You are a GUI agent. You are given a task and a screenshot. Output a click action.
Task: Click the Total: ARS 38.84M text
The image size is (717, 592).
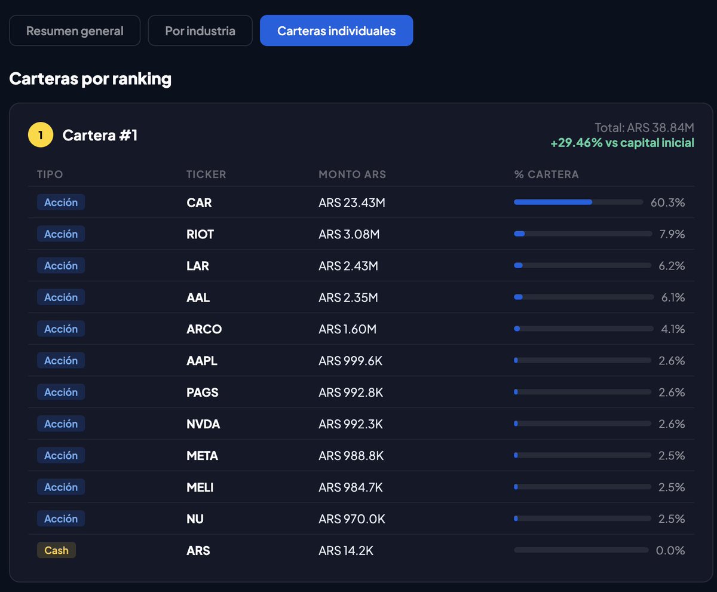coord(644,127)
